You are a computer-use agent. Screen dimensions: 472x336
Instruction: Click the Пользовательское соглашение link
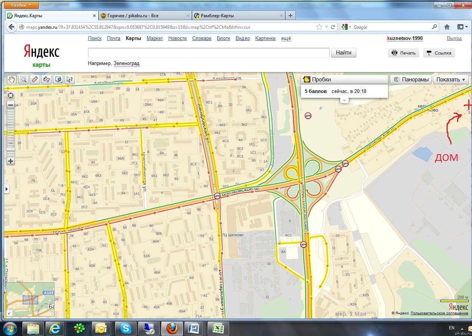pos(439,313)
